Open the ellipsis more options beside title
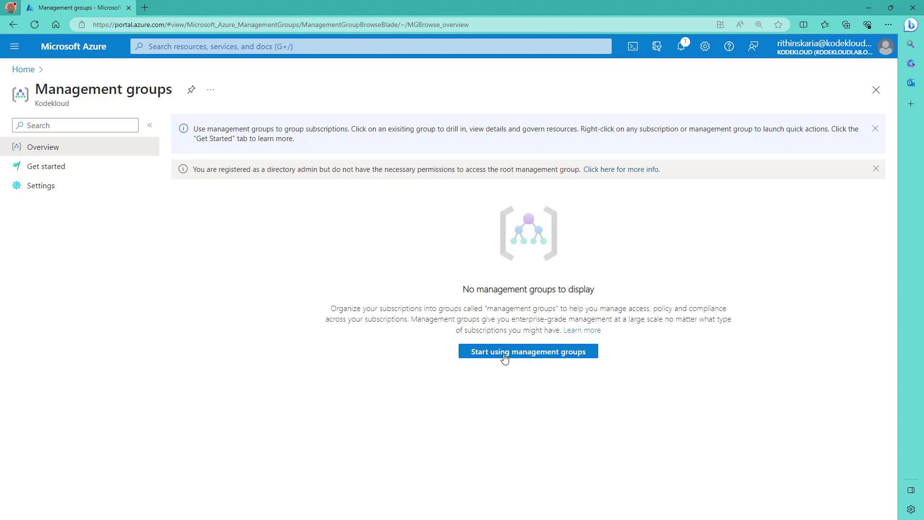Viewport: 924px width, 520px height. 210,90
